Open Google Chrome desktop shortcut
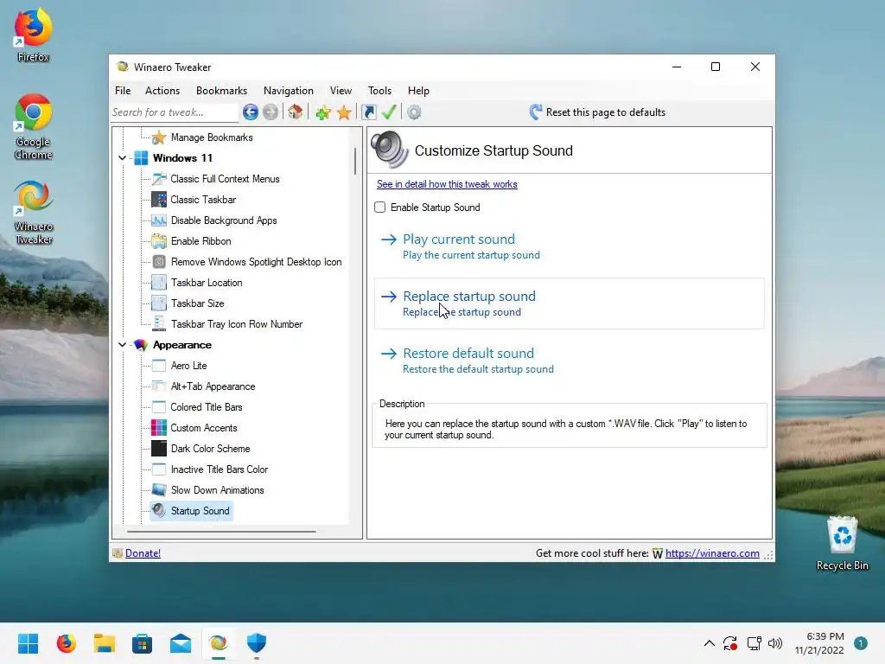The width and height of the screenshot is (885, 664). tap(34, 126)
